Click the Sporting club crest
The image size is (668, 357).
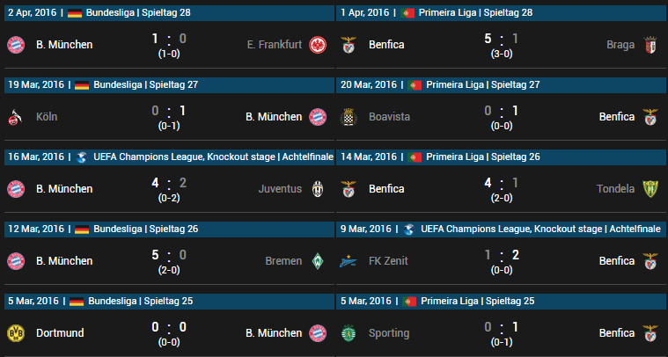[x=348, y=333]
